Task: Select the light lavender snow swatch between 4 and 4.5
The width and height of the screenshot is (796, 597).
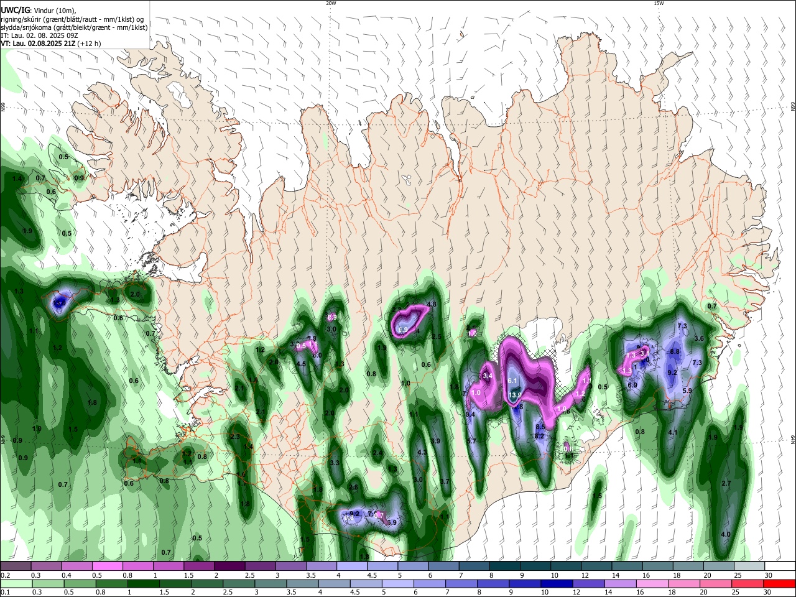Action: tap(352, 567)
